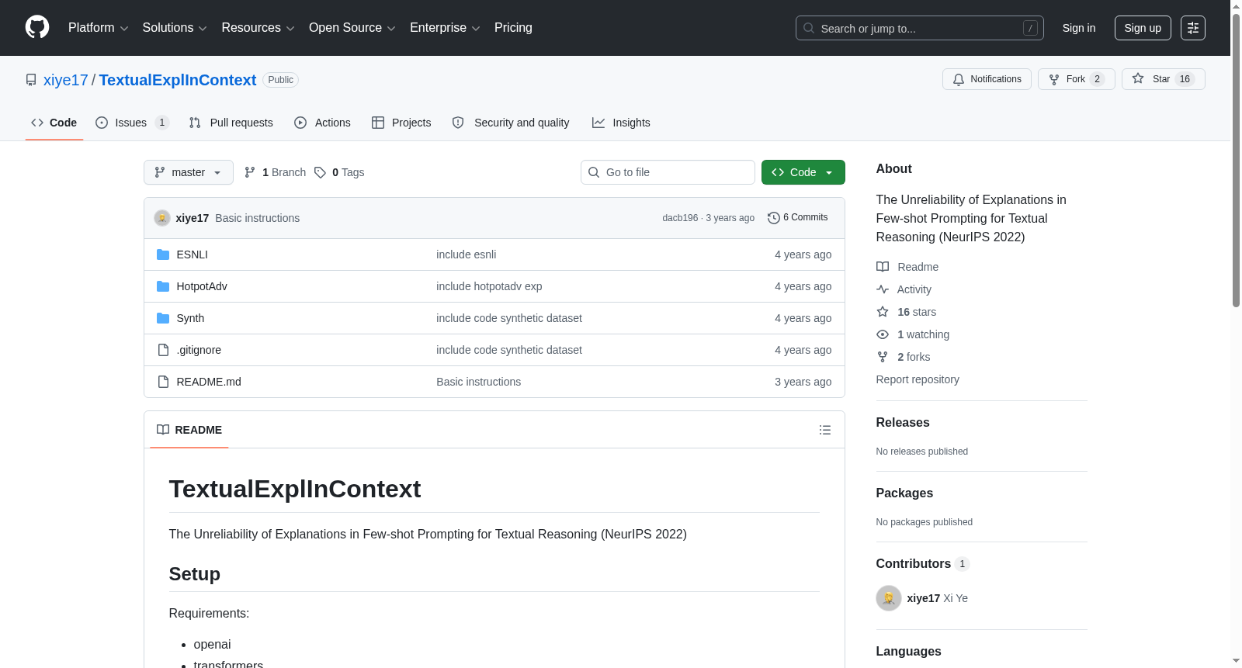Screen dimensions: 1242x668
Task: Open the TextualExplInContext repository link
Action: pos(178,80)
